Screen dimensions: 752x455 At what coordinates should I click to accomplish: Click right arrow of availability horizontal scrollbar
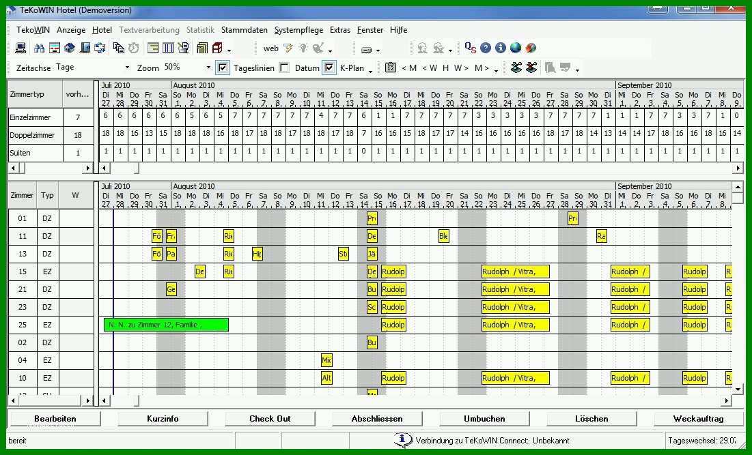738,168
